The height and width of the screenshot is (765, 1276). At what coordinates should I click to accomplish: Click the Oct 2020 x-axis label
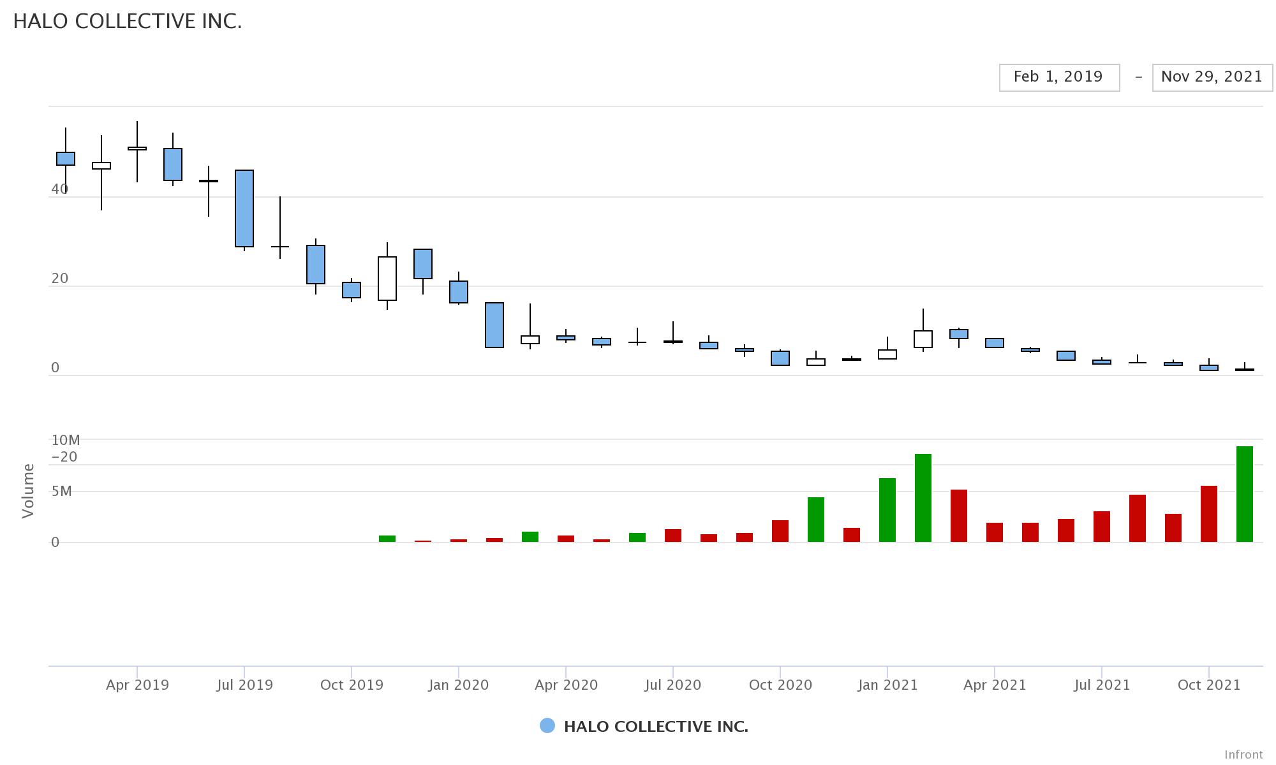click(x=780, y=685)
